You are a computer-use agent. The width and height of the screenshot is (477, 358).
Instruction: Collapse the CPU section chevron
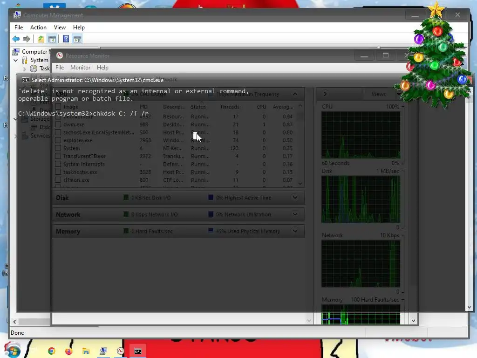[295, 94]
